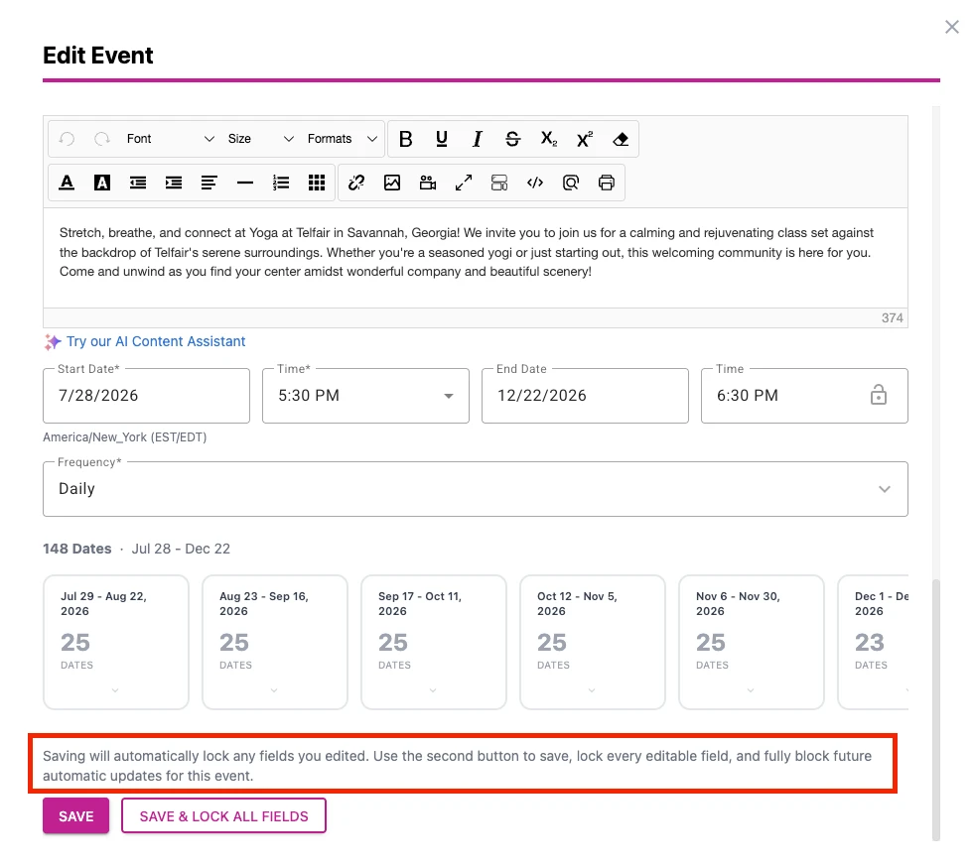Open the Font dropdown
The width and height of the screenshot is (974, 865).
170,139
